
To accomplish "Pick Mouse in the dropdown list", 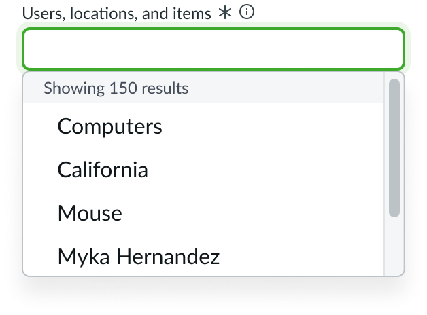I will [90, 213].
